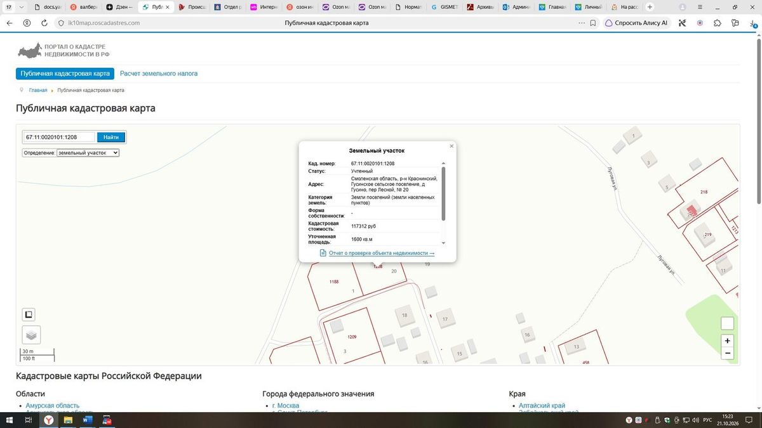
Task: Click the black square map tool icon
Action: pyautogui.click(x=29, y=315)
